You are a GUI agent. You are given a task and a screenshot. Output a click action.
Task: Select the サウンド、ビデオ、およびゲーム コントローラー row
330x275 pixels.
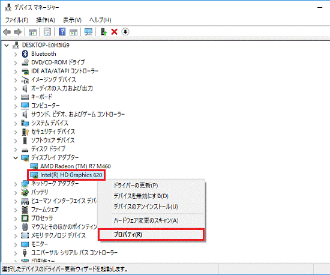(x=78, y=114)
